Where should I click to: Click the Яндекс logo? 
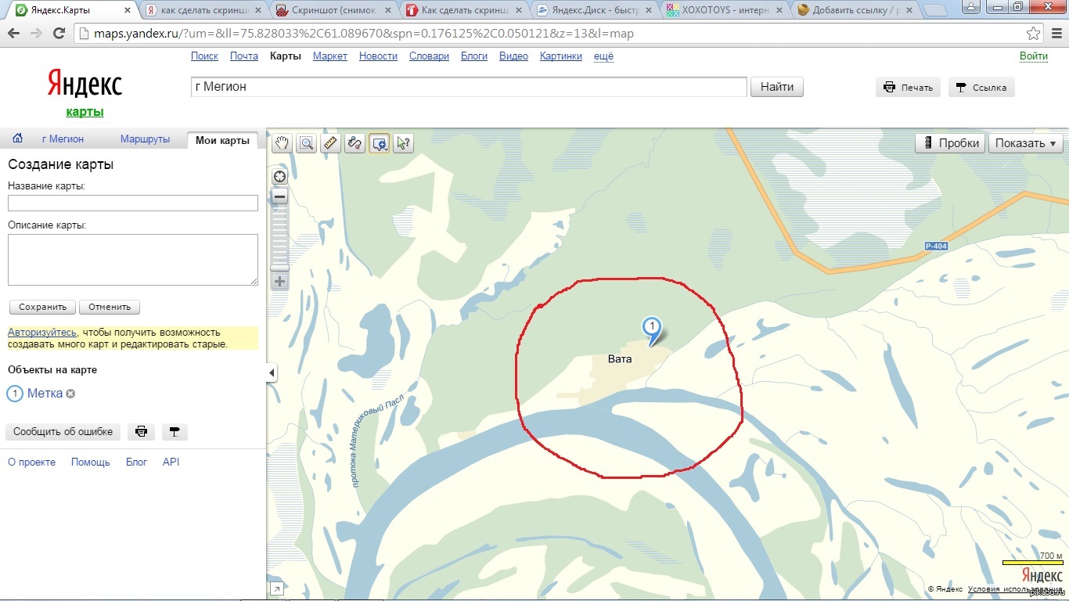[x=85, y=84]
